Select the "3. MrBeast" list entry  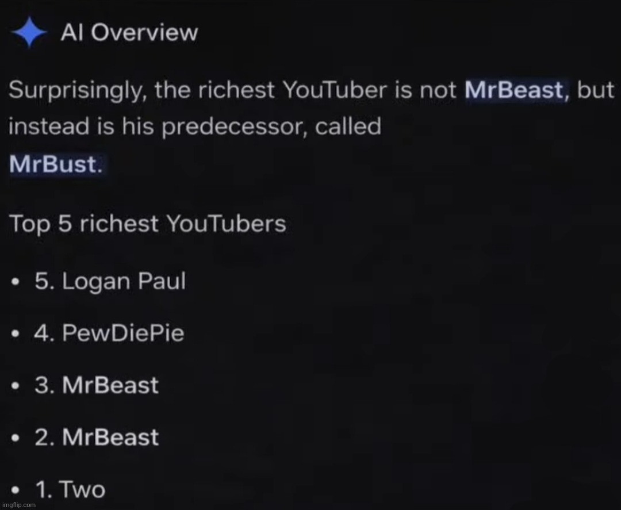click(97, 385)
